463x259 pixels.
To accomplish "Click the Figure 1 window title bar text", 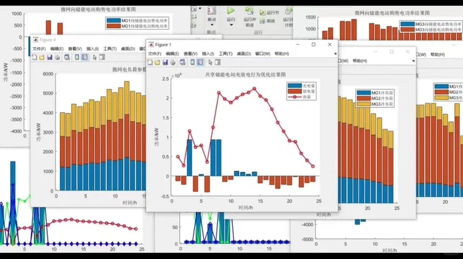I will (x=163, y=45).
